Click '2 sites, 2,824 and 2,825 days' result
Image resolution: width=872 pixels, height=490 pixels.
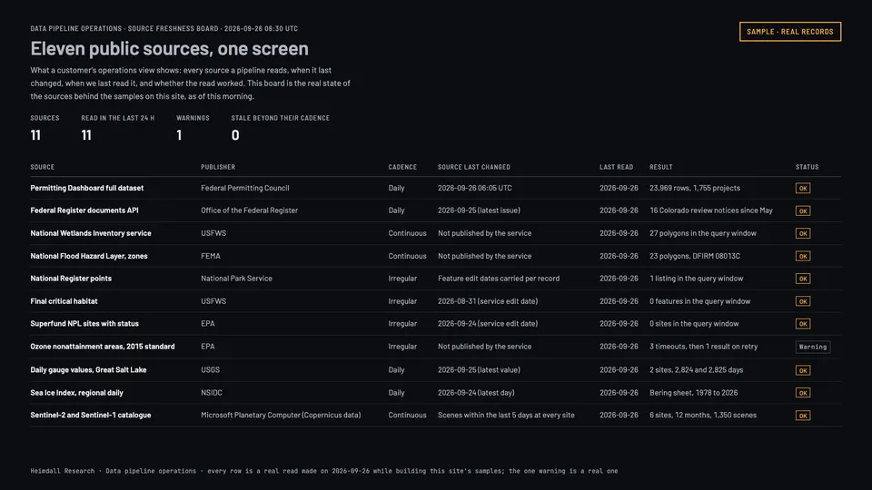pyautogui.click(x=697, y=369)
